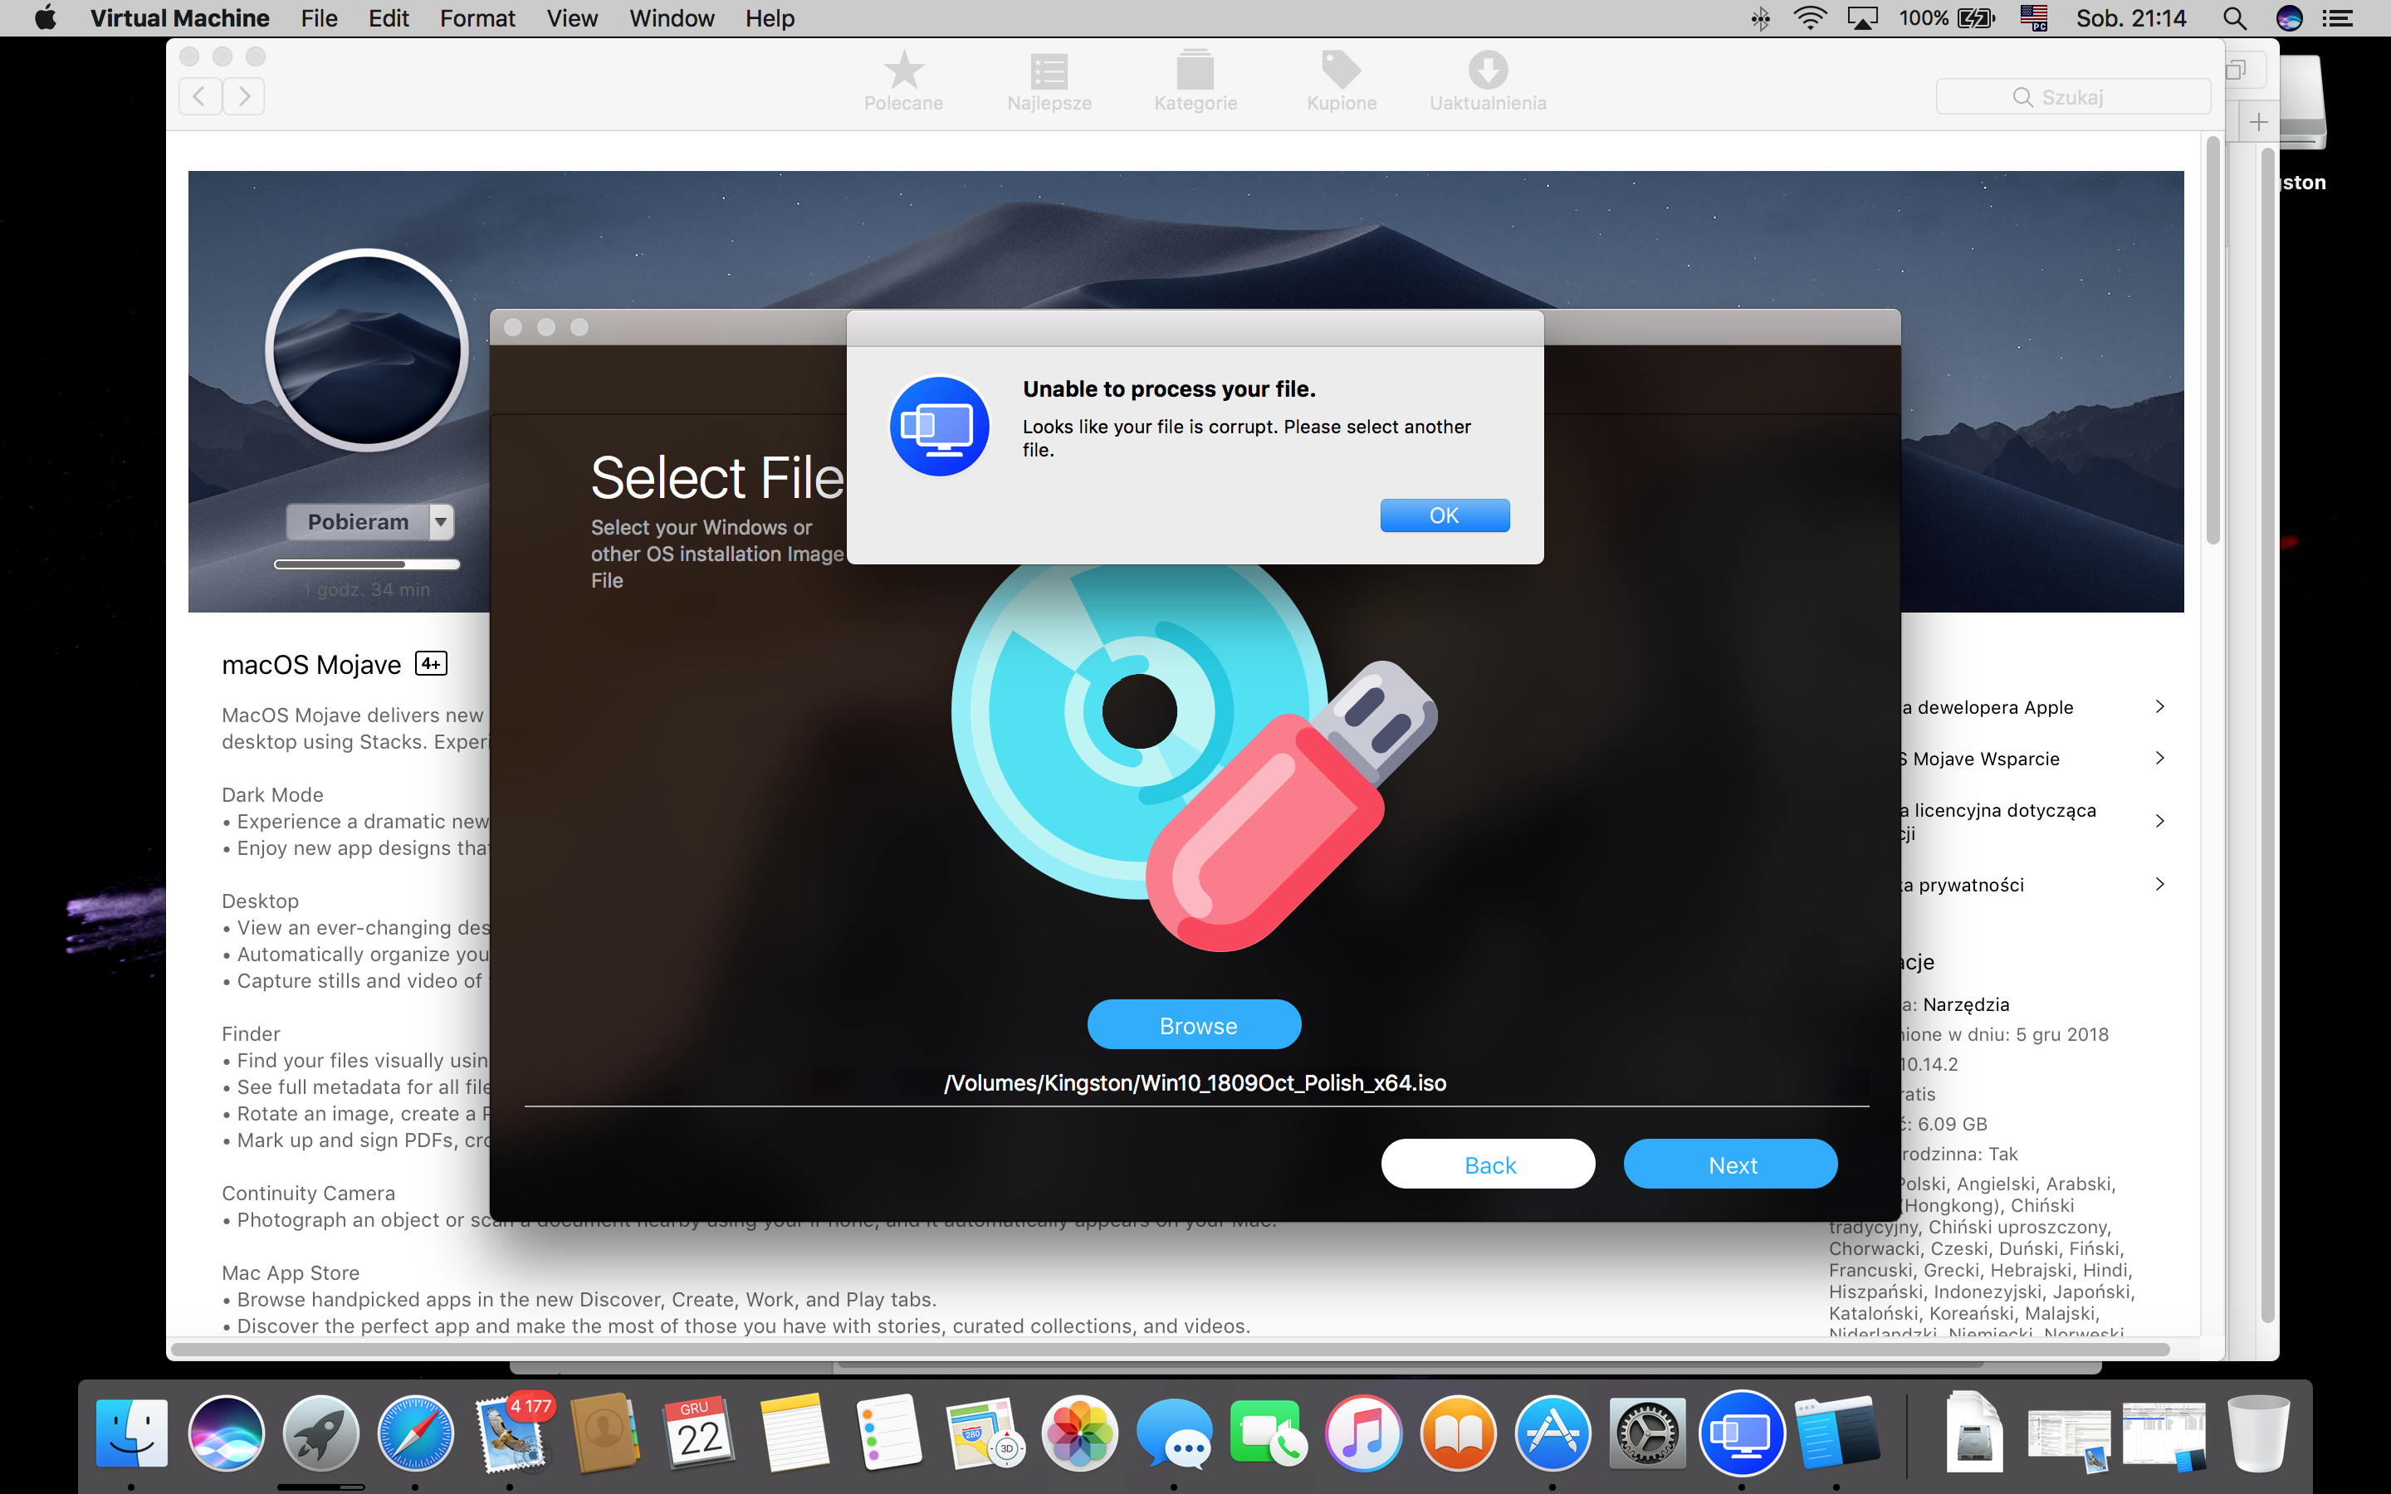The height and width of the screenshot is (1494, 2391).
Task: Go back with App Store back arrow
Action: pos(199,95)
